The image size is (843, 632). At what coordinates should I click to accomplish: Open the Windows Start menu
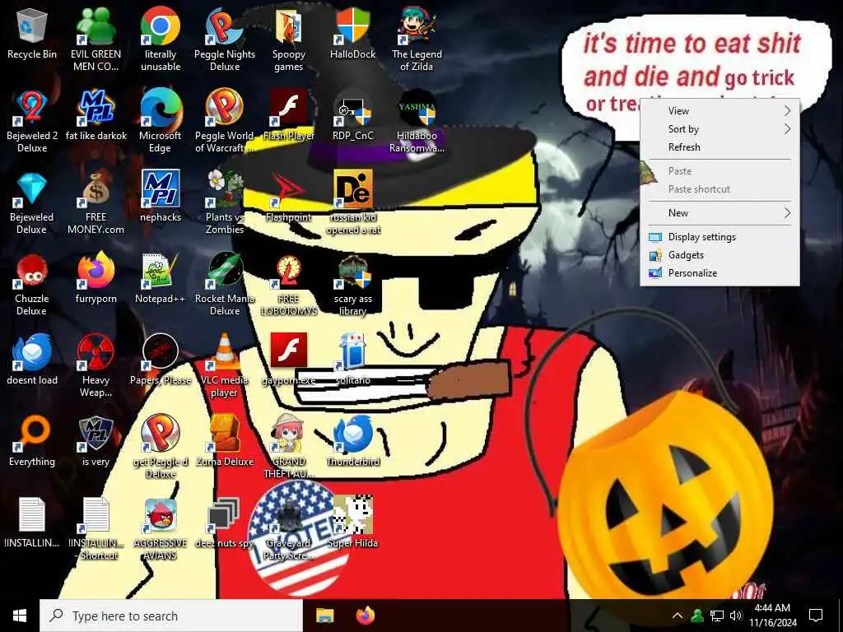click(20, 616)
